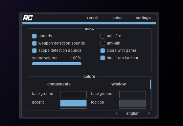Select next language with right arrow
The height and width of the screenshot is (126, 183).
pyautogui.click(x=149, y=113)
